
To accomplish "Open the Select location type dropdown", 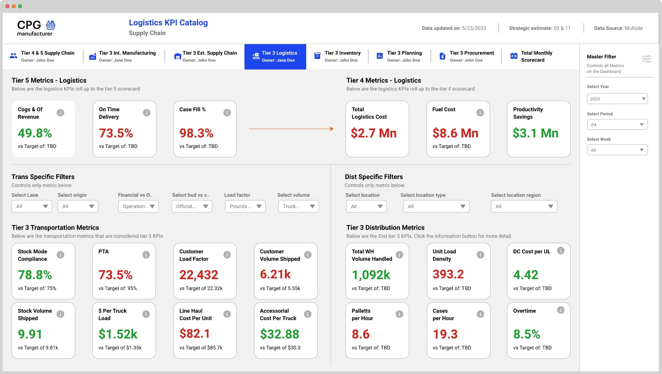I will pyautogui.click(x=436, y=206).
